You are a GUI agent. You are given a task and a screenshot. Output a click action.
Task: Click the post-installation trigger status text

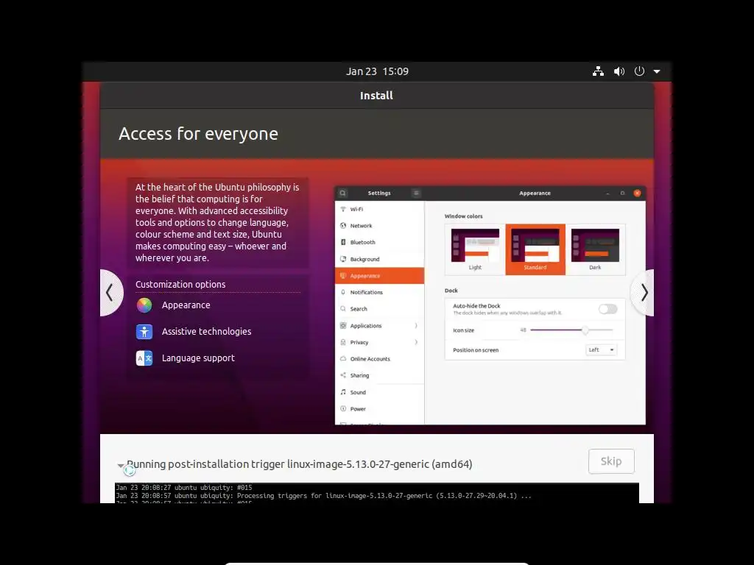coord(299,464)
